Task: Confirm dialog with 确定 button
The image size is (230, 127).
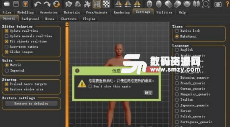Action: tap(148, 93)
